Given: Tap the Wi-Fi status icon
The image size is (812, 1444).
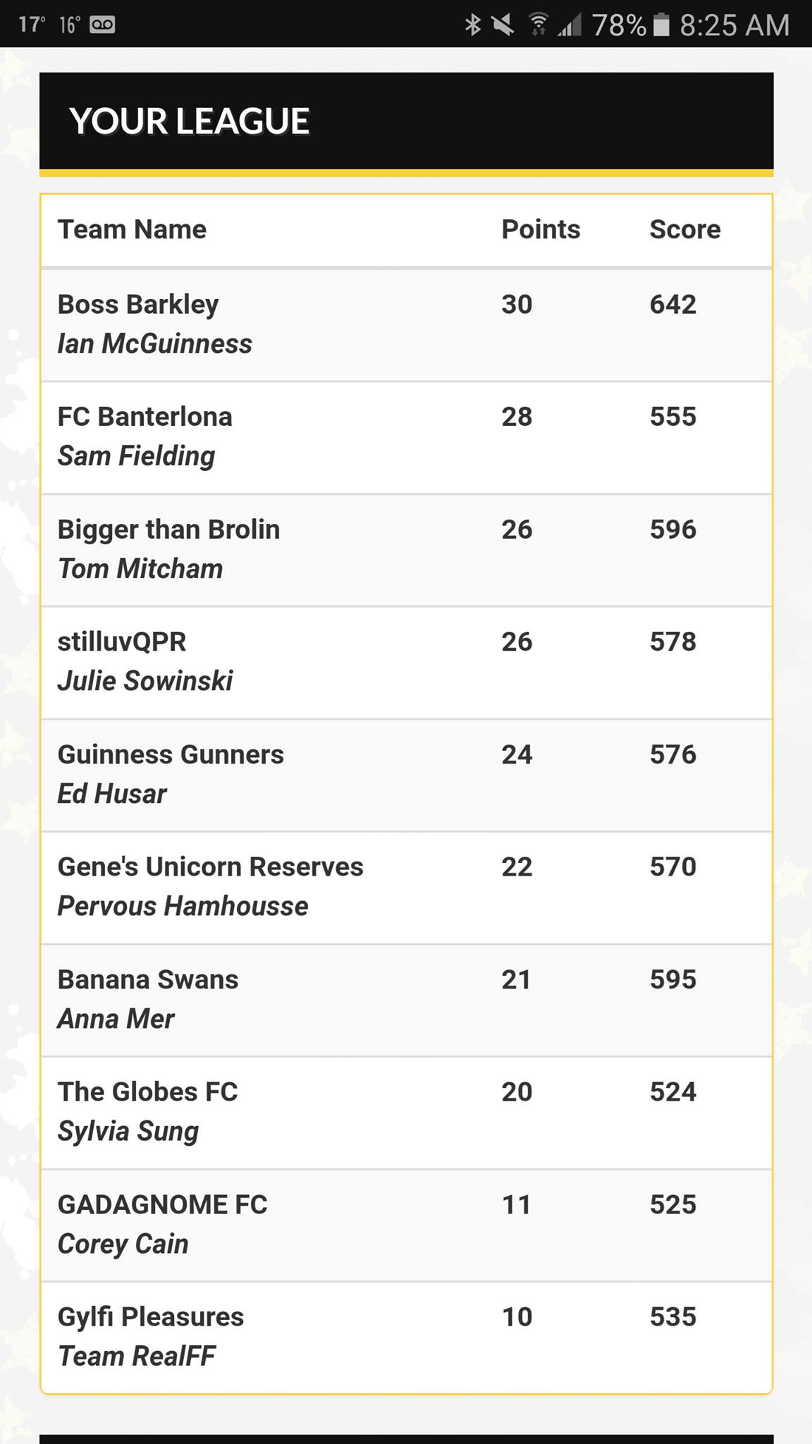Looking at the screenshot, I should pos(538,25).
